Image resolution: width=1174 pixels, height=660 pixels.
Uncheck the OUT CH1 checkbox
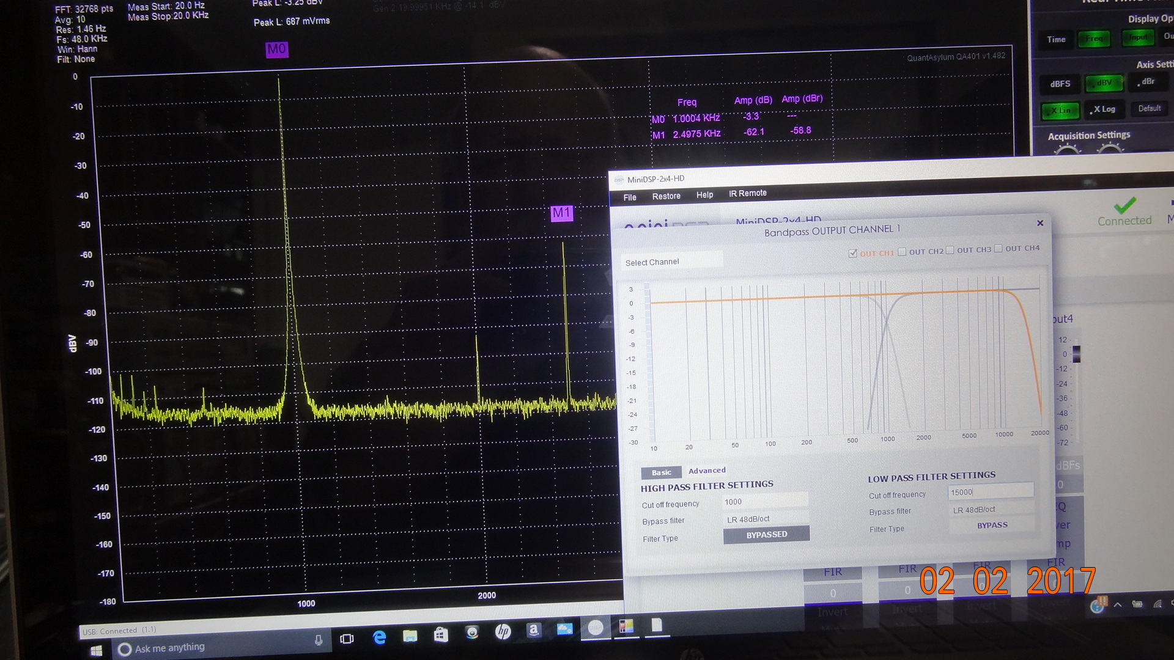(x=853, y=254)
